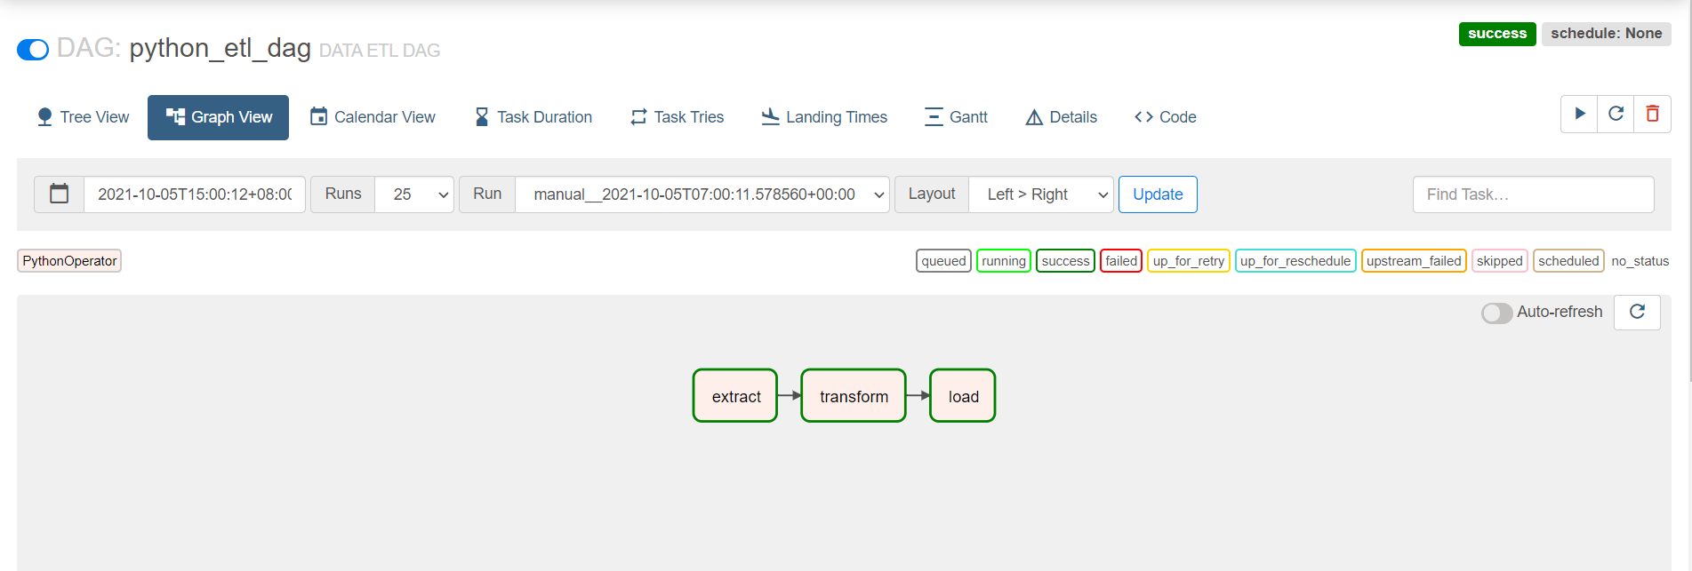Select the extract task node

click(x=735, y=396)
